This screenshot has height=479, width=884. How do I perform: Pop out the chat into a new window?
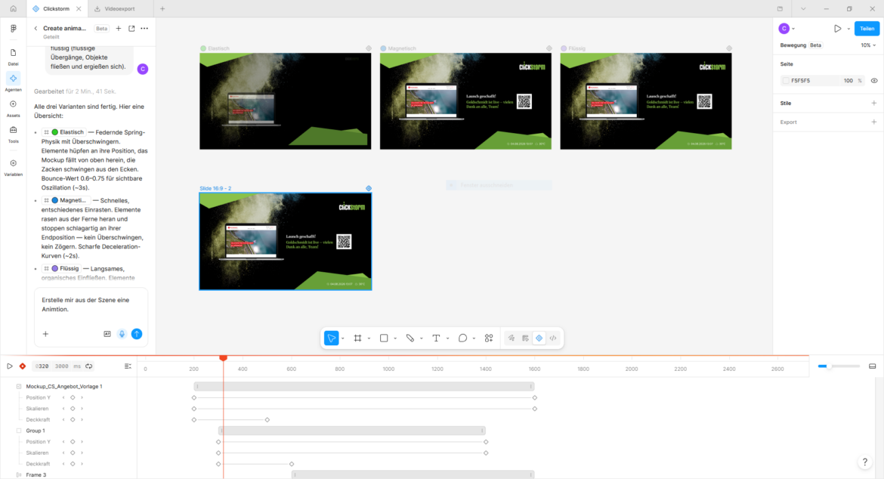tap(131, 28)
